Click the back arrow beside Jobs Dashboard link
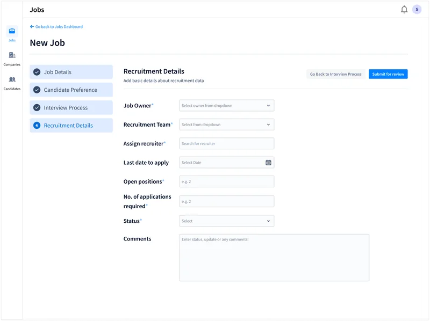 click(x=32, y=26)
